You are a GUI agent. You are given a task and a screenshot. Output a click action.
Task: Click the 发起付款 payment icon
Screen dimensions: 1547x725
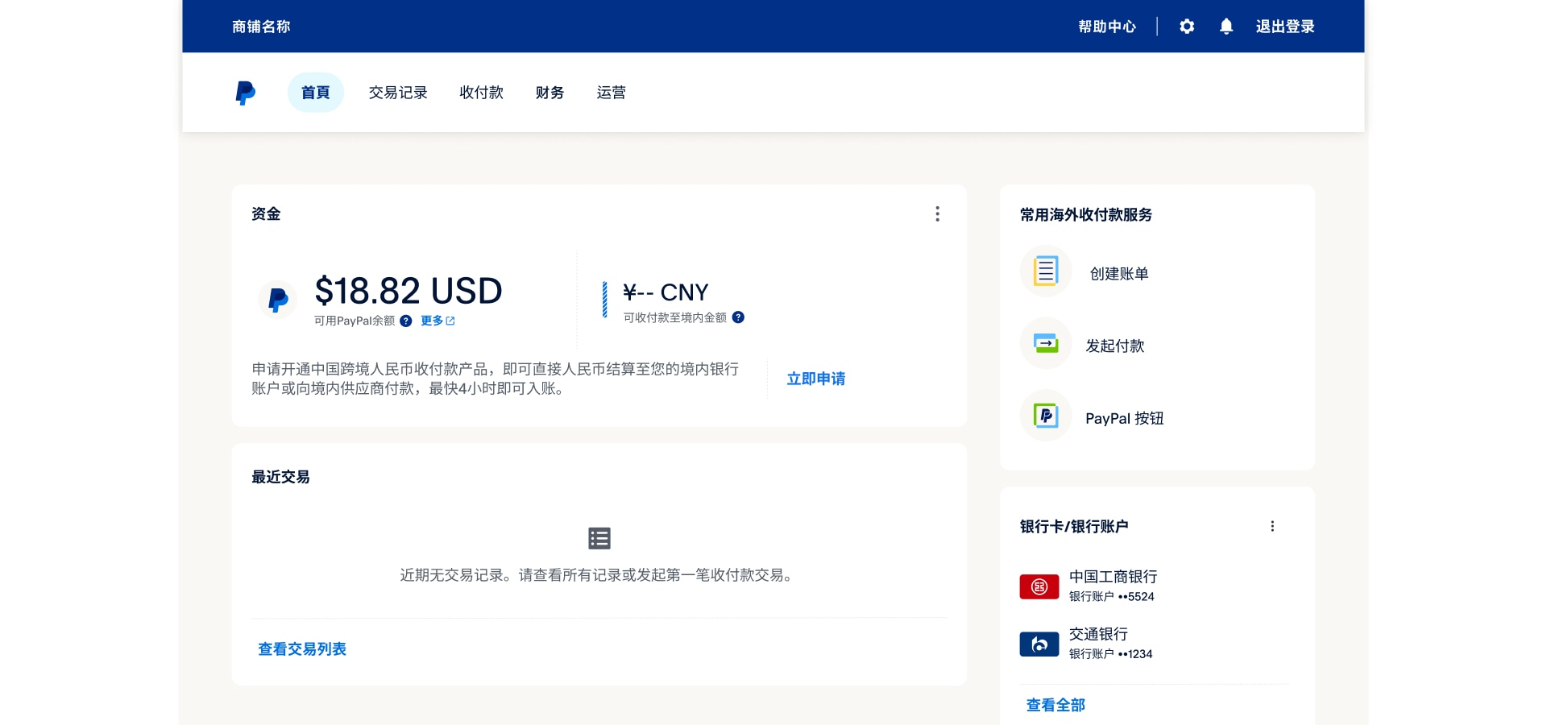point(1046,344)
